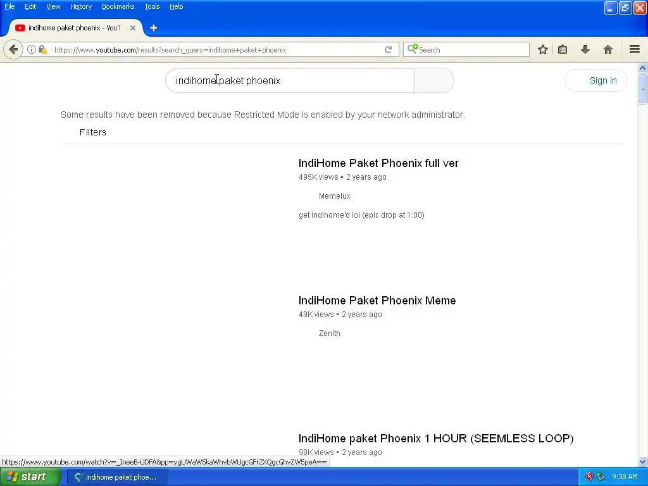Screen dimensions: 648x486
Task: Click the YouTube search submit button
Action: pos(433,80)
